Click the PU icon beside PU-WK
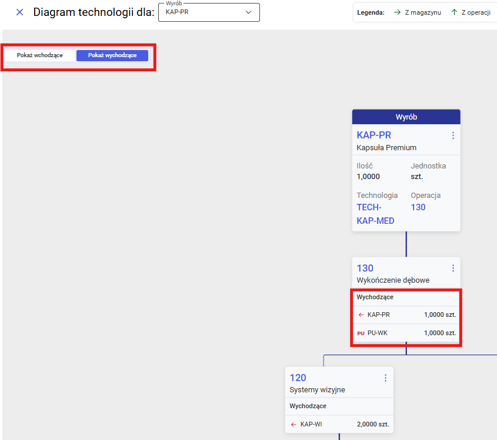Image resolution: width=497 pixels, height=440 pixels. (361, 333)
